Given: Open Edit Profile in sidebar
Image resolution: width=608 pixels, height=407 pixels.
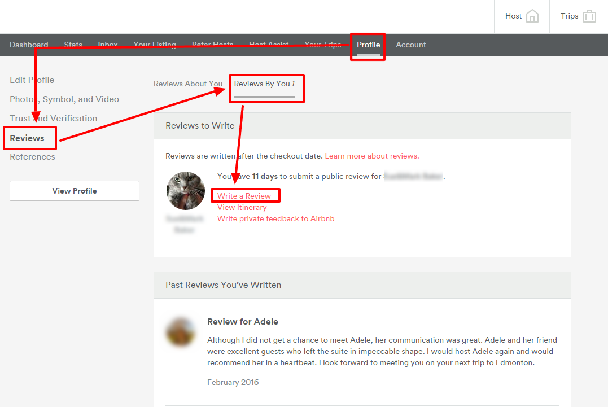Looking at the screenshot, I should point(32,80).
